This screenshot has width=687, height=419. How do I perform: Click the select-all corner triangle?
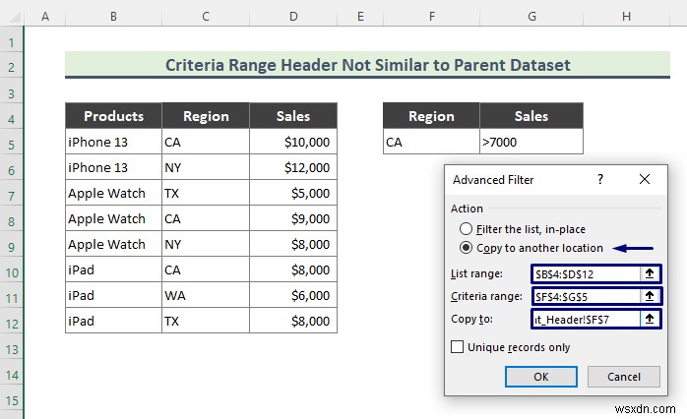click(x=12, y=18)
